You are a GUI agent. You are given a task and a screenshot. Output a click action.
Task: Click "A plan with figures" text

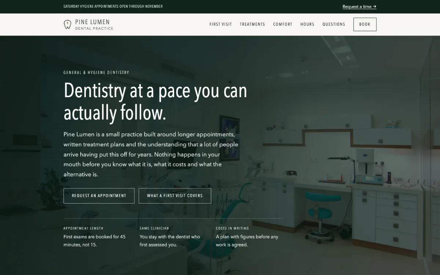coord(247,241)
